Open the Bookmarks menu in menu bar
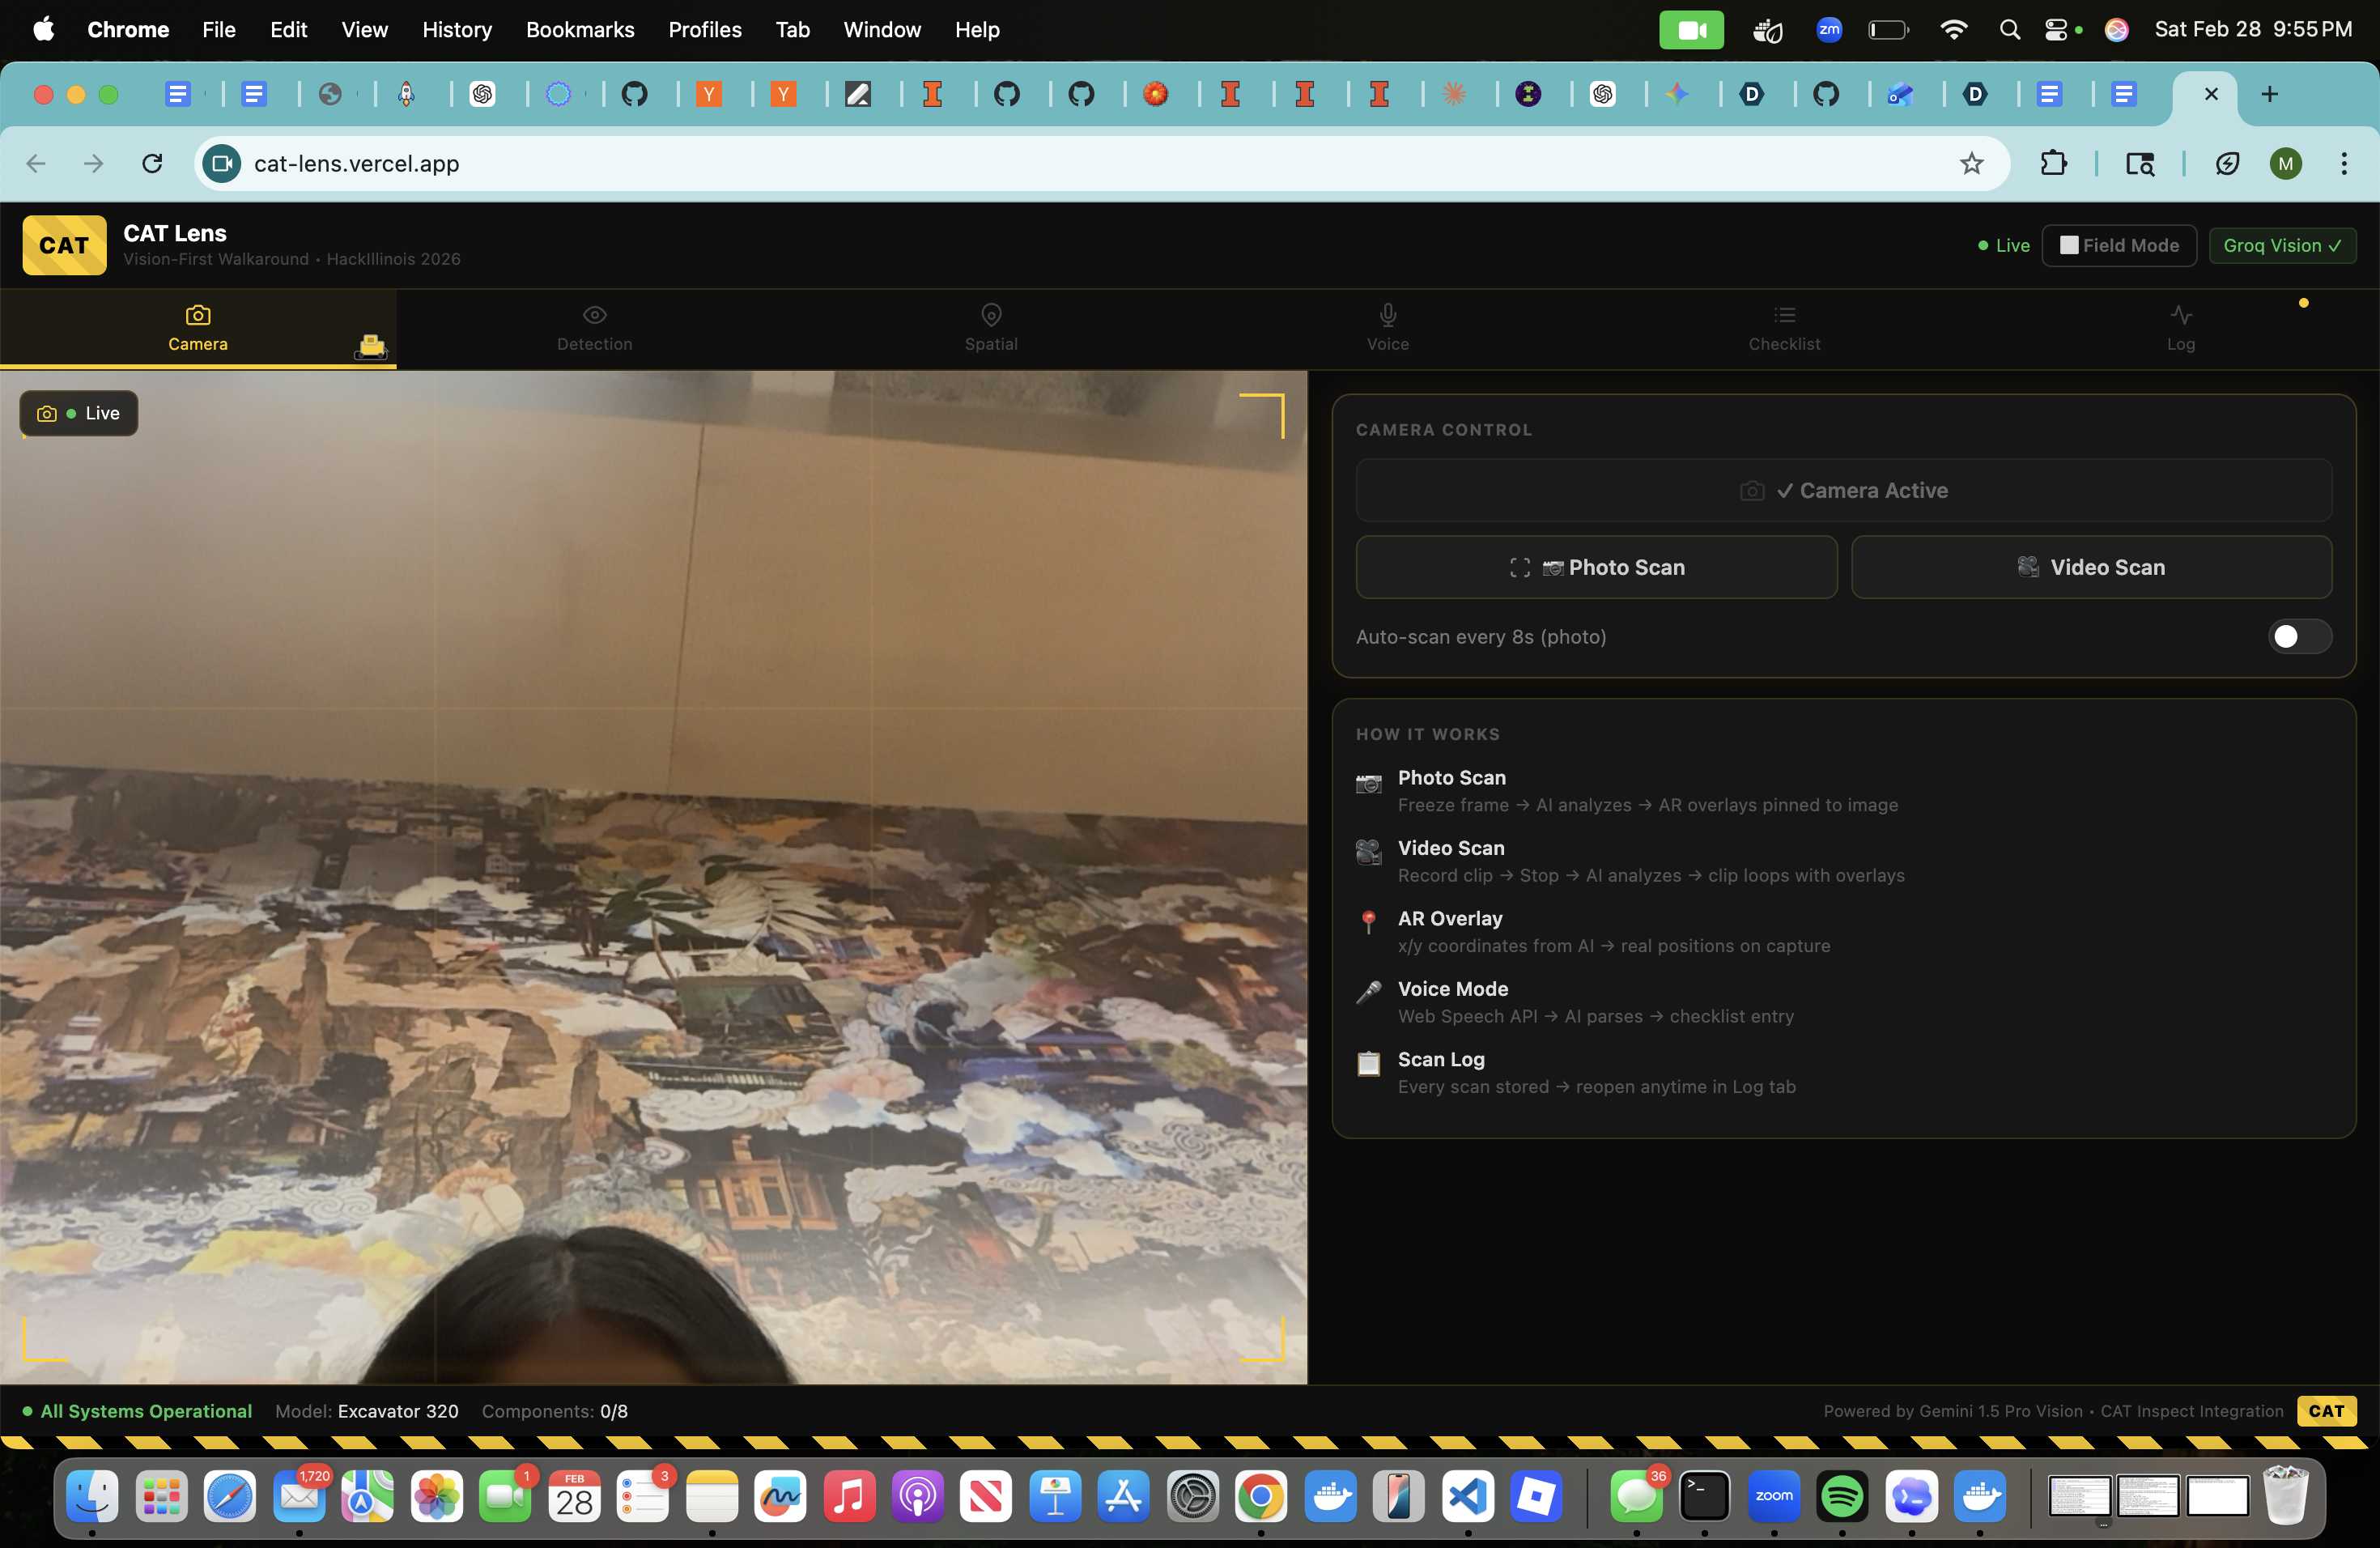Screen dimensions: 2380x1548 [x=579, y=30]
